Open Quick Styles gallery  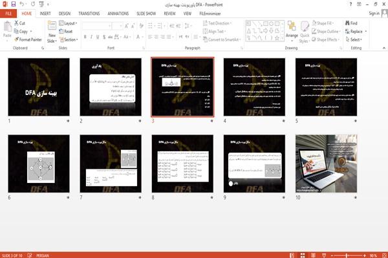305,32
